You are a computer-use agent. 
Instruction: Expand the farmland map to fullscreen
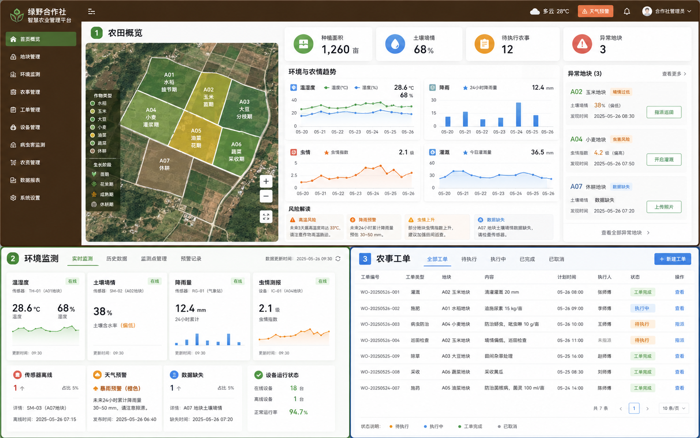[266, 217]
